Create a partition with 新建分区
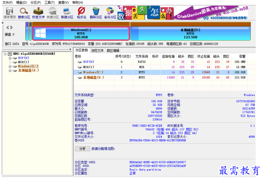 coord(67,13)
